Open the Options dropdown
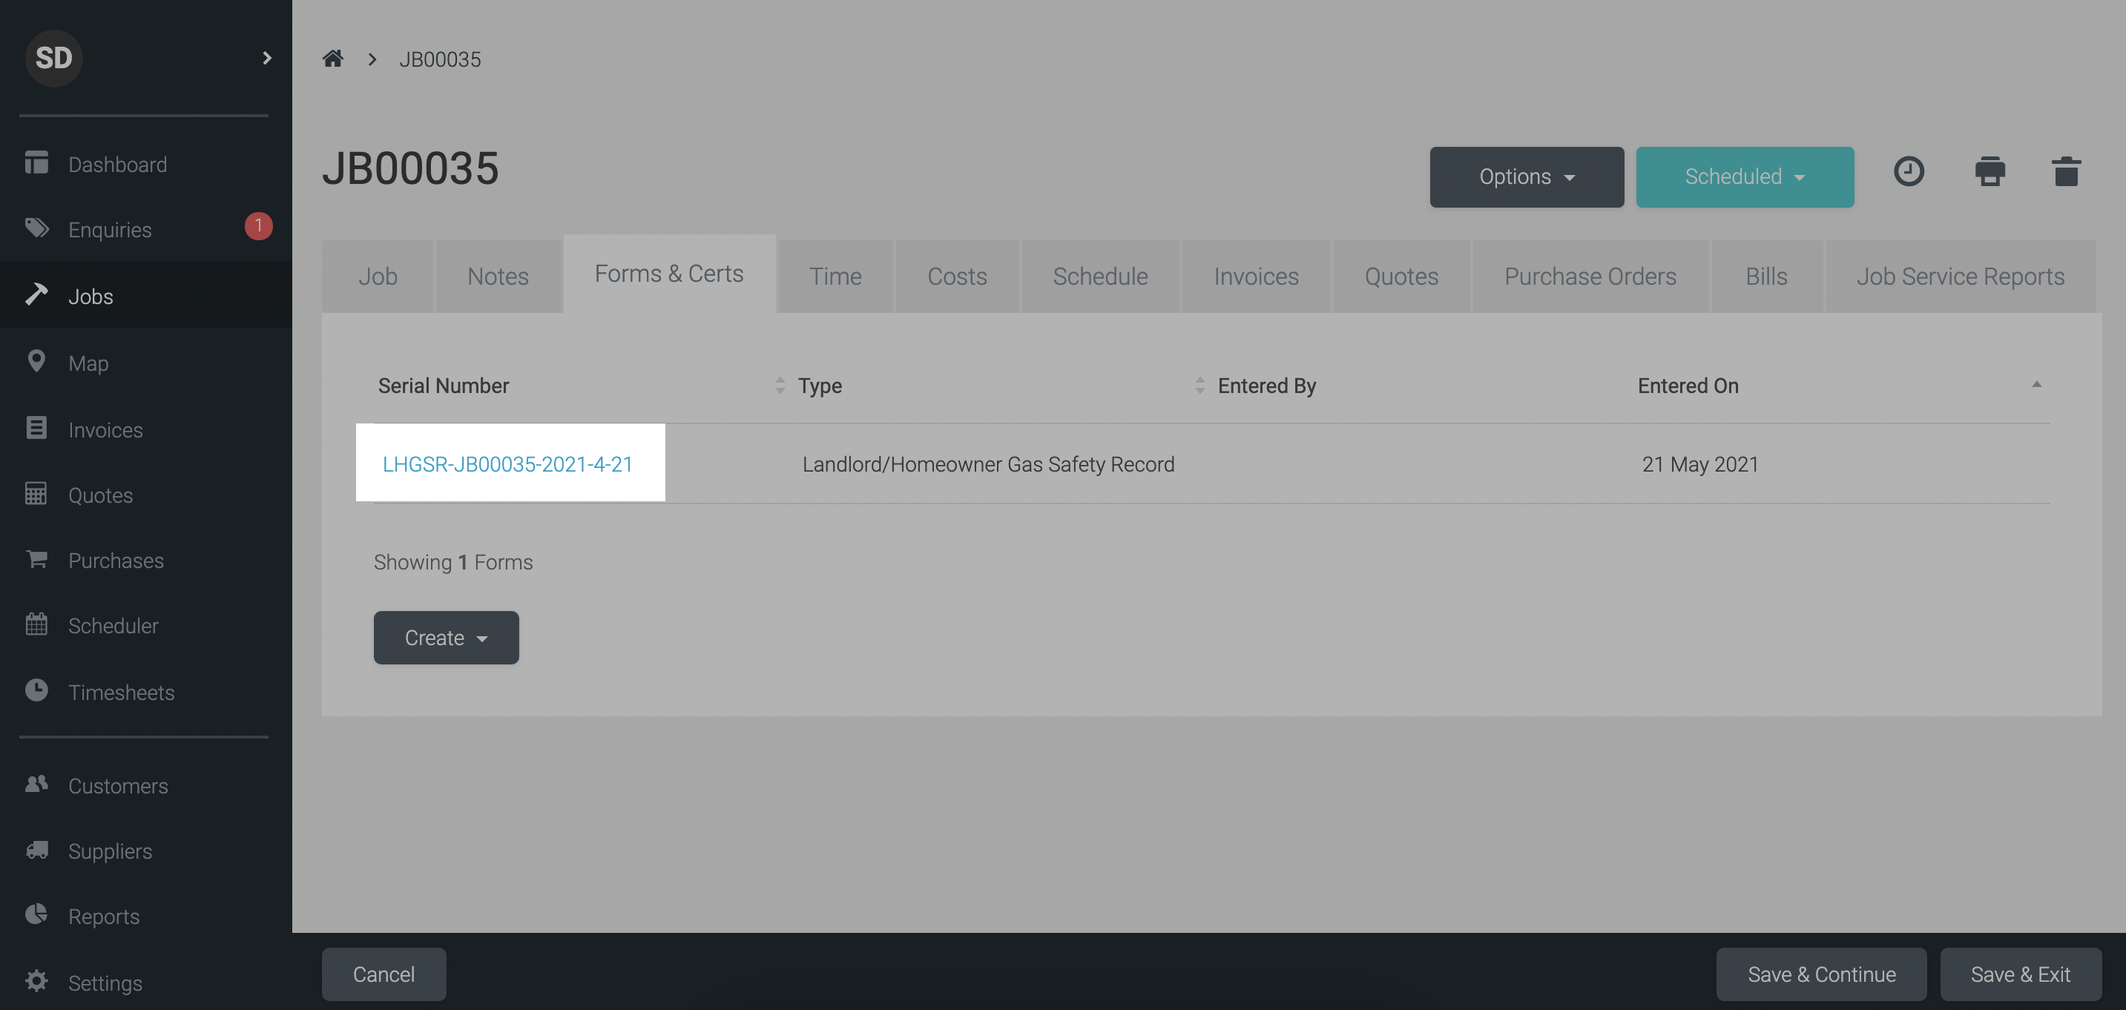This screenshot has height=1010, width=2126. tap(1526, 176)
